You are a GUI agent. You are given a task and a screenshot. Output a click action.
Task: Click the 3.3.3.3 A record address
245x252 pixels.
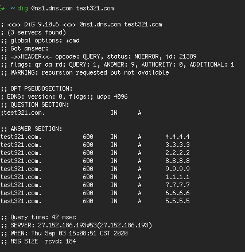point(177,145)
